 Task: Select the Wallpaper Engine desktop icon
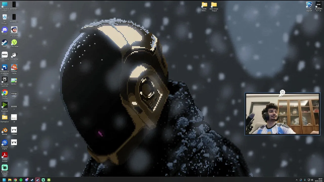click(x=5, y=145)
